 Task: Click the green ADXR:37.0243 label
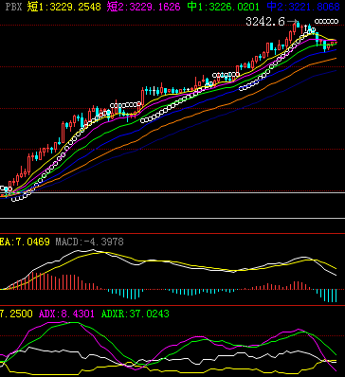click(136, 314)
